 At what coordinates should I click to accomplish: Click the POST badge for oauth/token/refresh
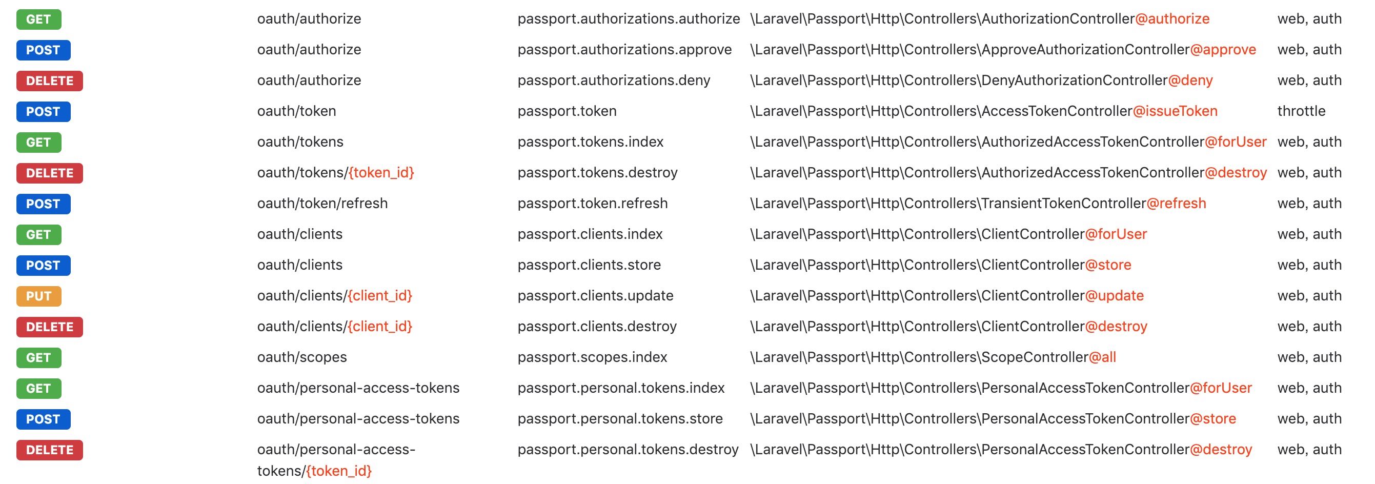(x=43, y=204)
